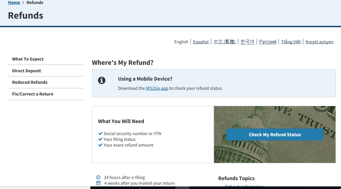The image size is (341, 189).
Task: Choose Korean (한국어) as the page language
Action: coord(247,42)
